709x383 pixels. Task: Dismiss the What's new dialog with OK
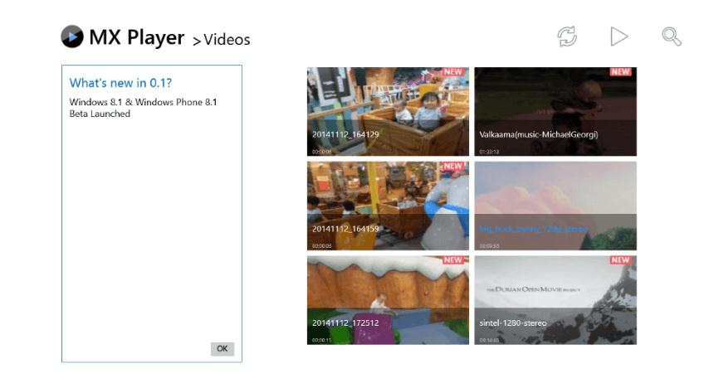(222, 349)
